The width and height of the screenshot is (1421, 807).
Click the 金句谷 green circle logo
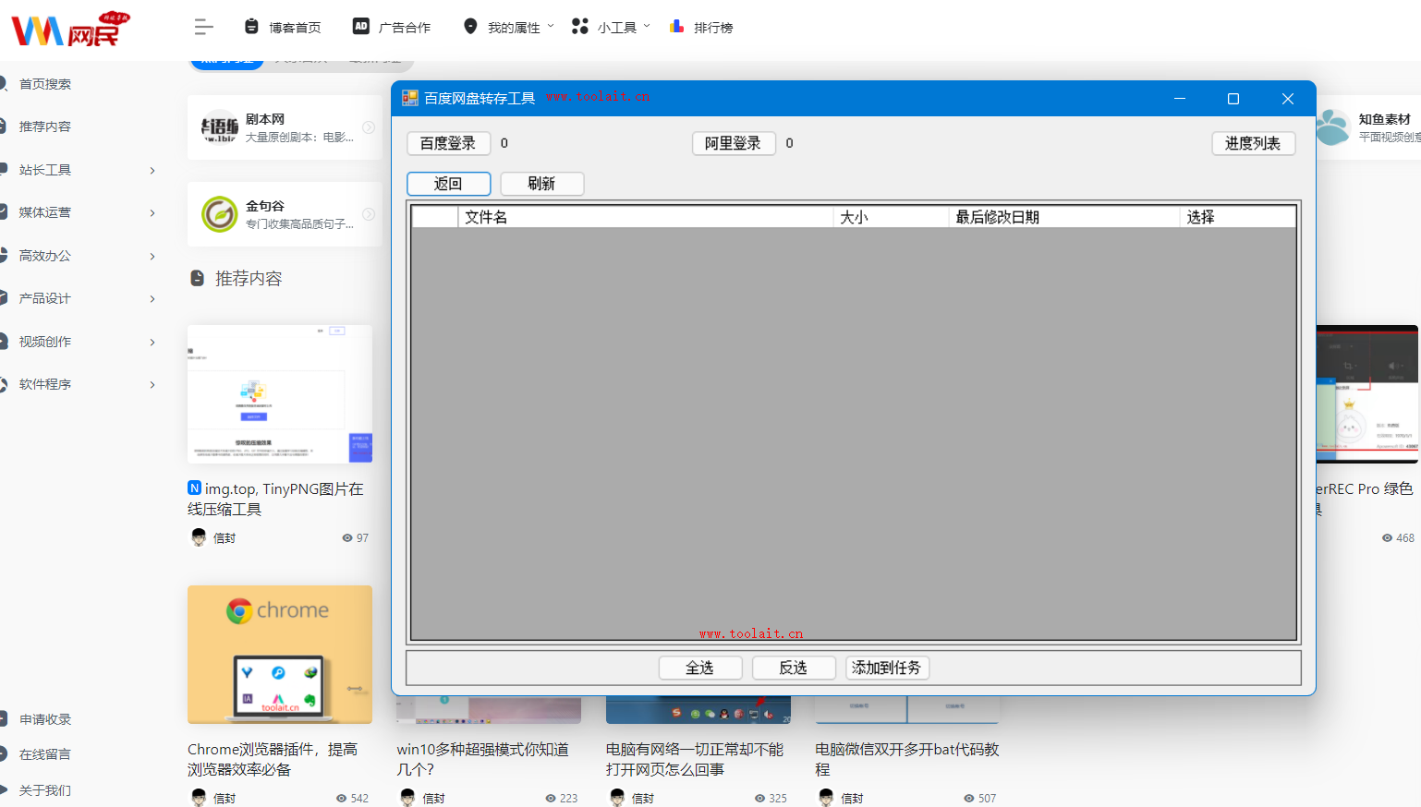click(x=220, y=214)
